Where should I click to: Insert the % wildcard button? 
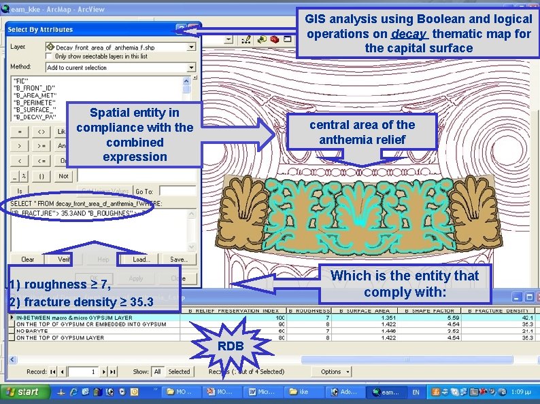click(24, 176)
